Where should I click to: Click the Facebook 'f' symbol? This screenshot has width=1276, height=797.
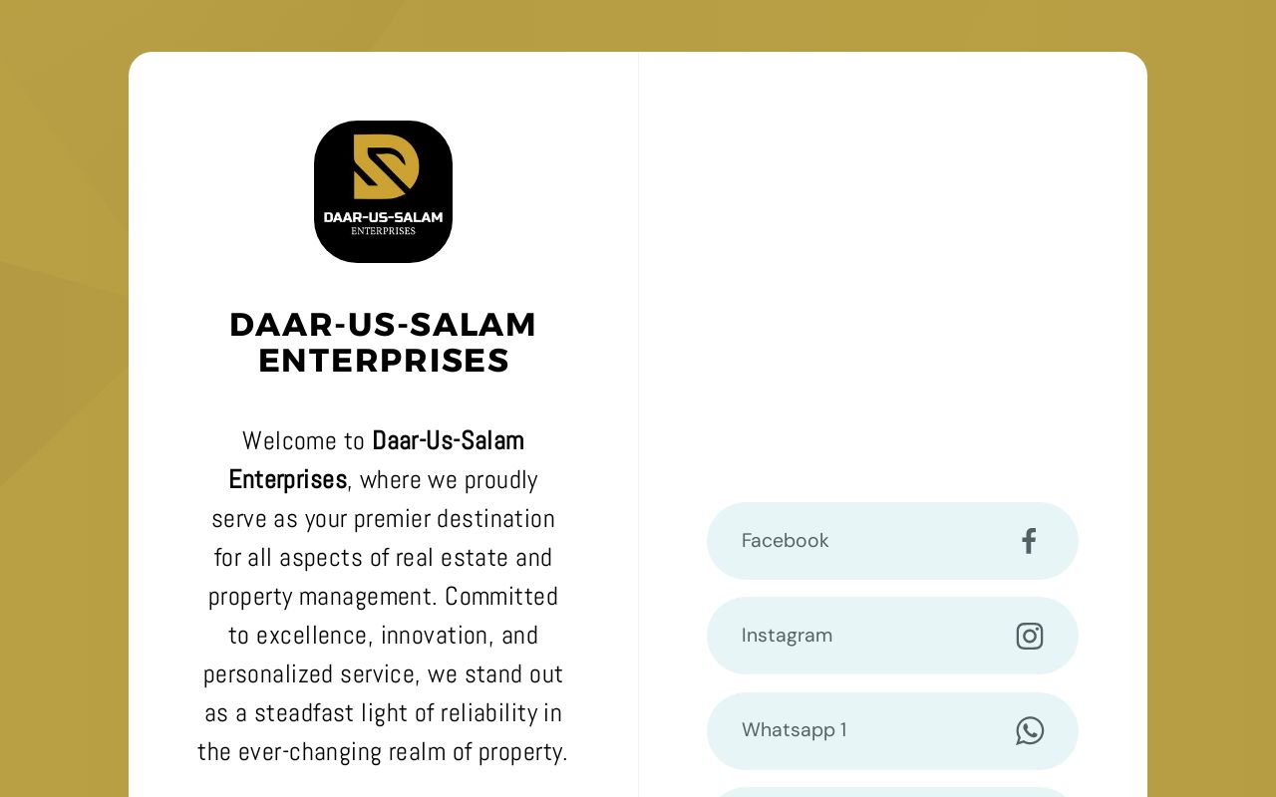point(1028,541)
